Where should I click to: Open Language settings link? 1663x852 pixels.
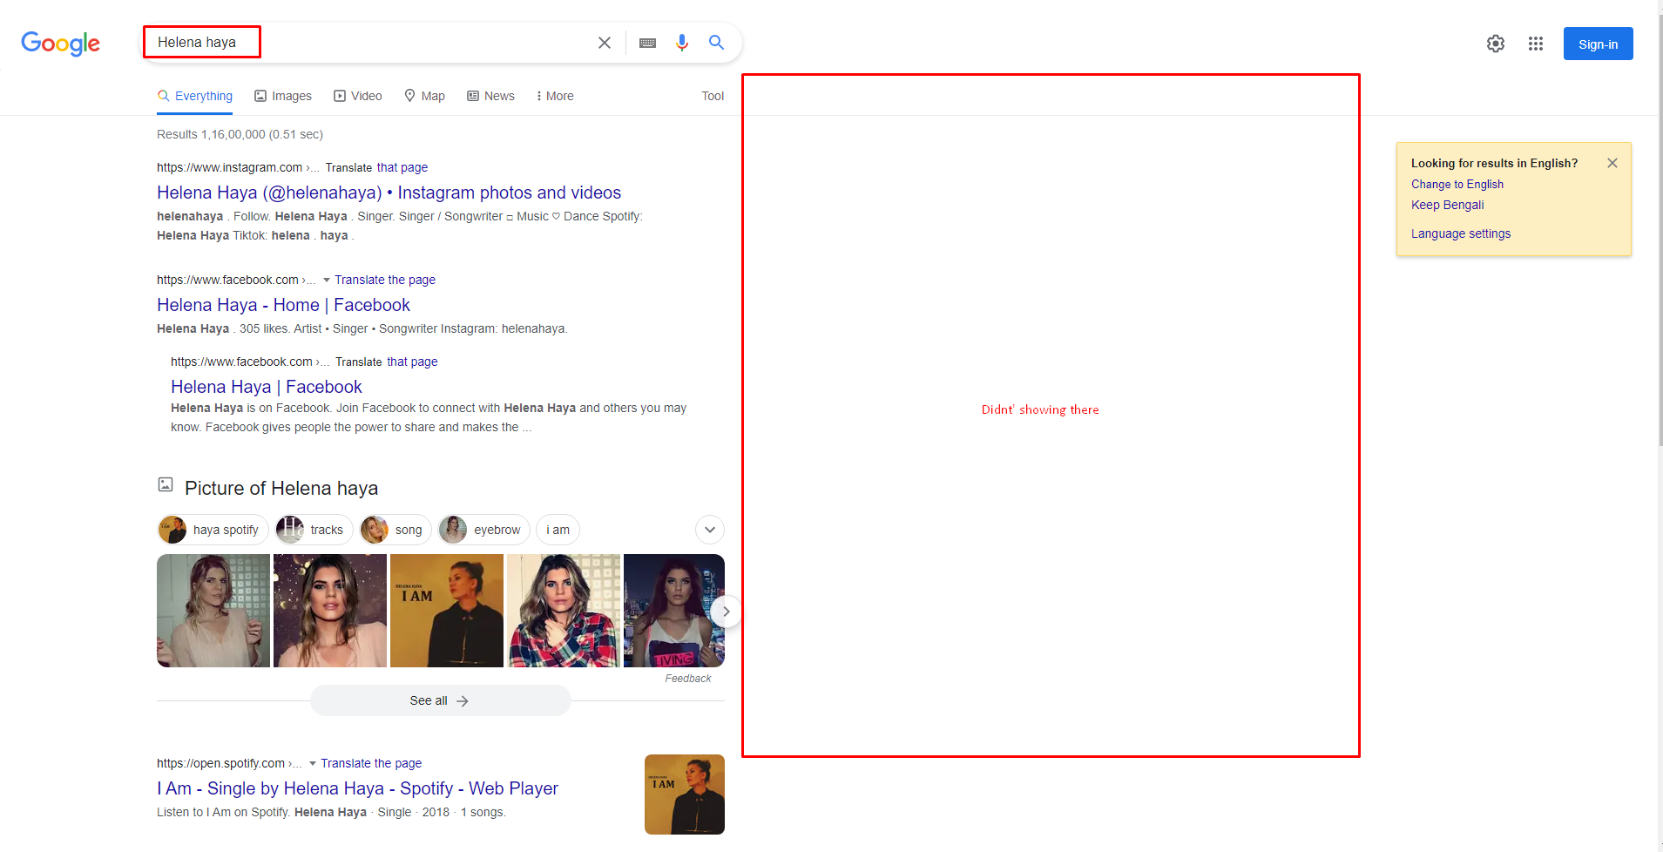point(1461,233)
